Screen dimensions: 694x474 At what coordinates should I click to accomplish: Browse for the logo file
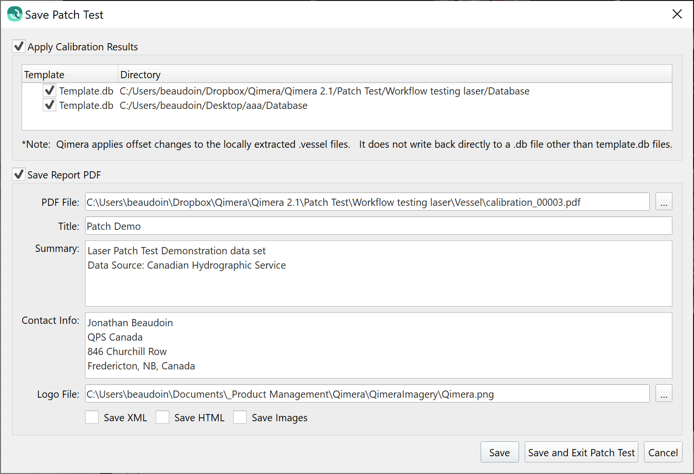point(663,394)
